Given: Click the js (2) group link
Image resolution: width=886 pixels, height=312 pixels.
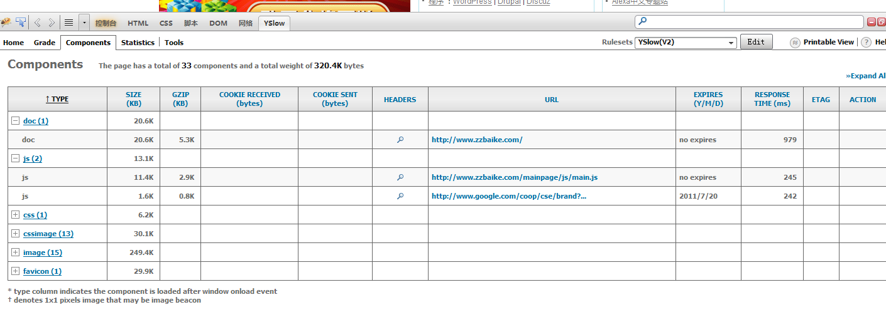Looking at the screenshot, I should pos(33,159).
